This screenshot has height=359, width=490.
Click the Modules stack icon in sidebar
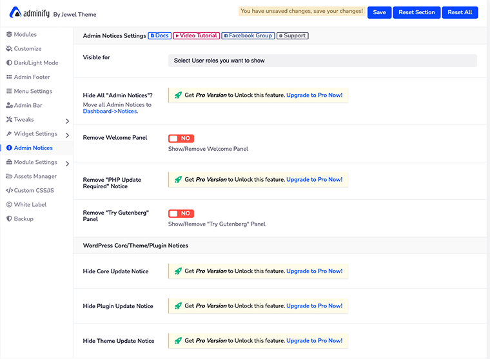coord(9,34)
